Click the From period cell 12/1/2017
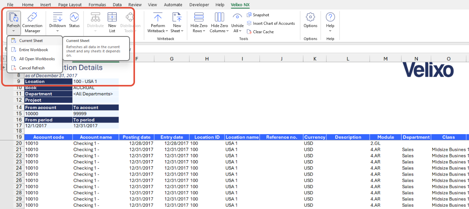The width and height of the screenshot is (469, 209). (48, 126)
